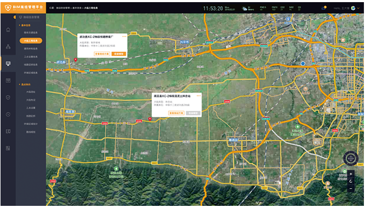Open the bottom grid icon in left rail
Viewport: 365px width, 208px height.
click(x=8, y=148)
